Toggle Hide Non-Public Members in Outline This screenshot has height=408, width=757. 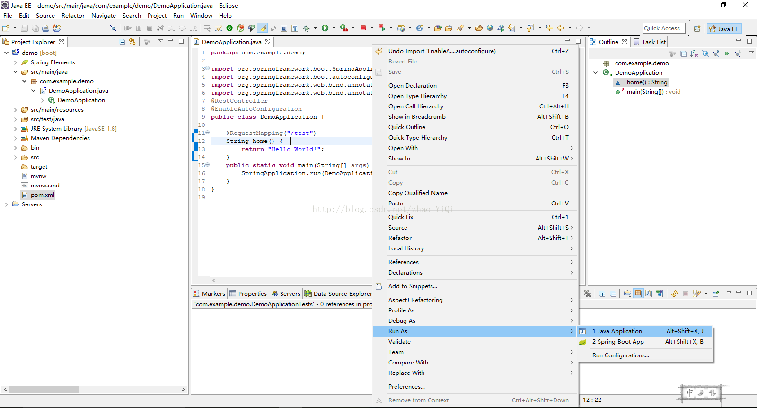(x=727, y=53)
